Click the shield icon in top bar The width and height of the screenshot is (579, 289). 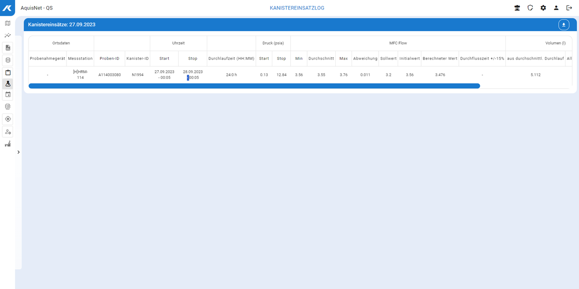tap(530, 8)
